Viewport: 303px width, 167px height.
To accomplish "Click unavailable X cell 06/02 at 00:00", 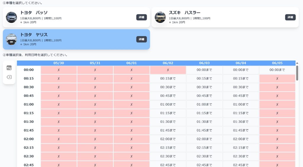I will [x=168, y=70].
